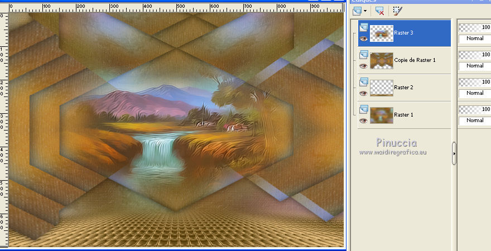Click the opacity slider of Raster 2
The width and height of the screenshot is (491, 251).
point(475,83)
